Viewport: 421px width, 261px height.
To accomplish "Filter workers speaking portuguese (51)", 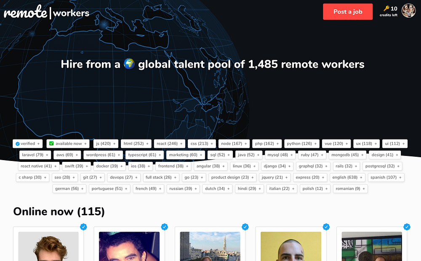I will (x=109, y=189).
